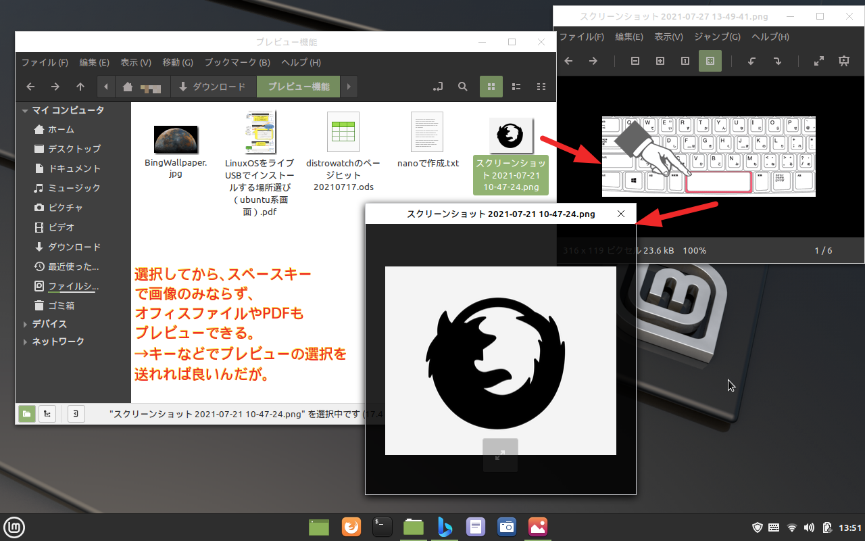Switch file manager to icon view
Viewport: 865px width, 541px height.
491,87
